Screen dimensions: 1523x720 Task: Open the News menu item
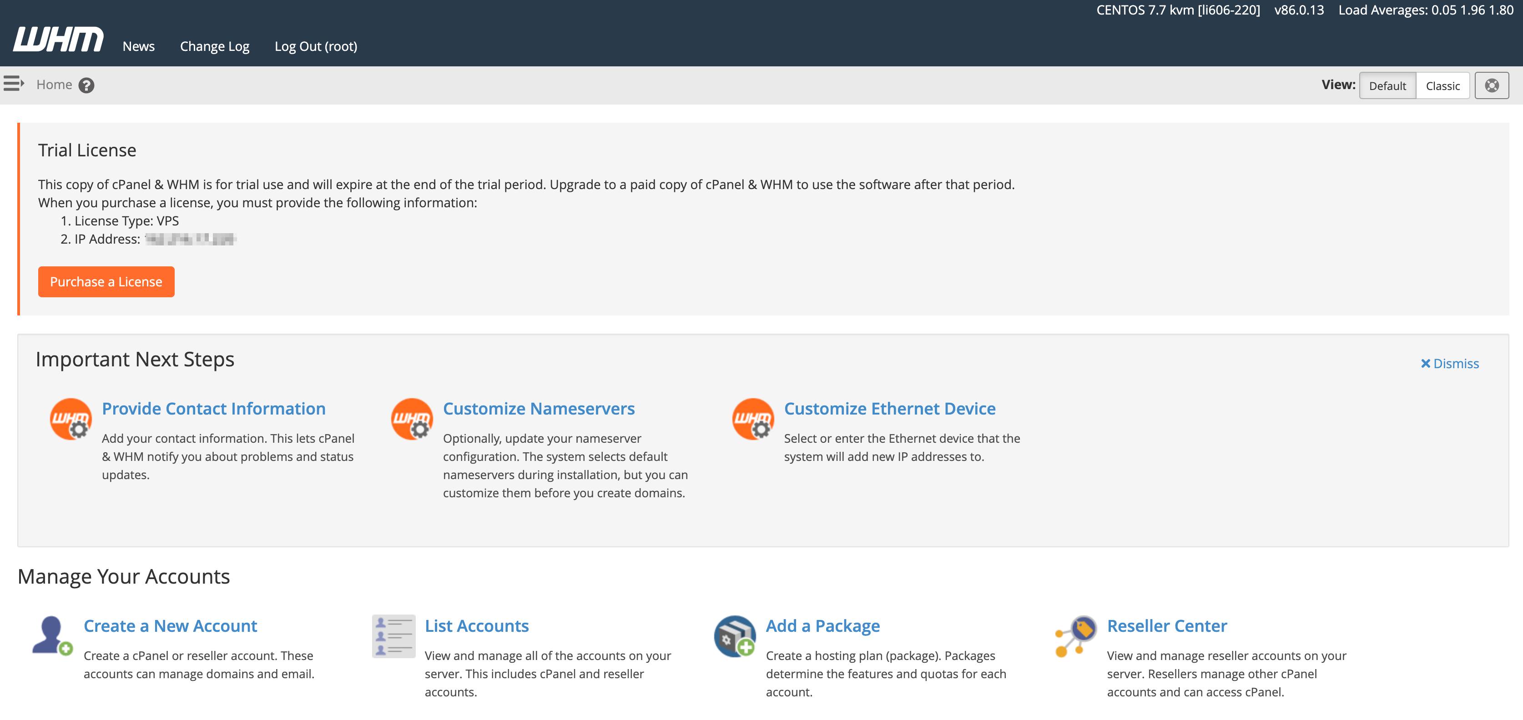pyautogui.click(x=138, y=46)
